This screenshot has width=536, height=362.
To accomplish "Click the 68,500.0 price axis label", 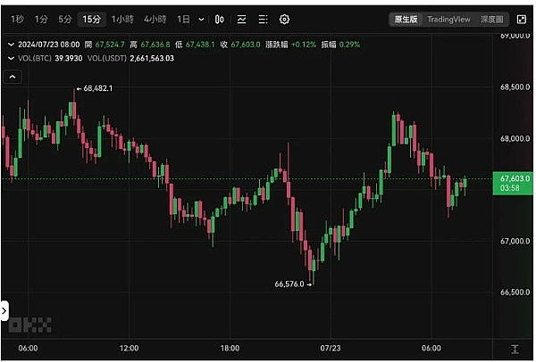I will (x=515, y=87).
